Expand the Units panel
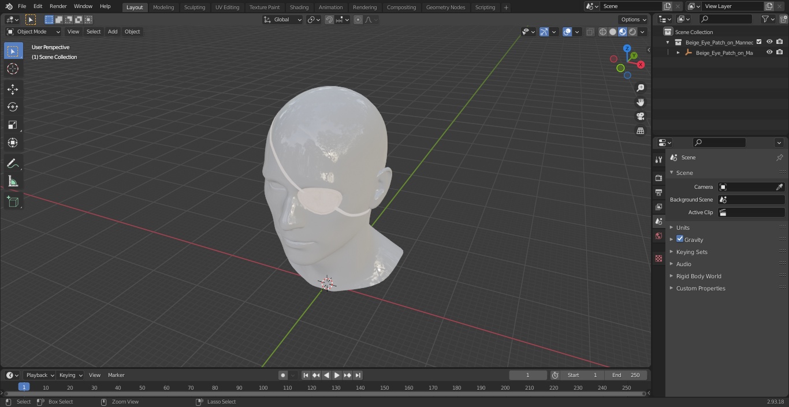789x407 pixels. tap(683, 227)
